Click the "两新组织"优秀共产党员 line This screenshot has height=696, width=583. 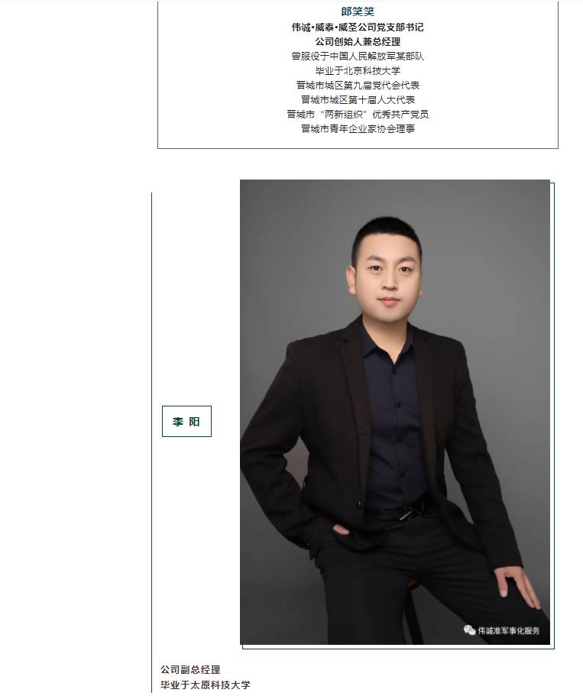pos(358,115)
